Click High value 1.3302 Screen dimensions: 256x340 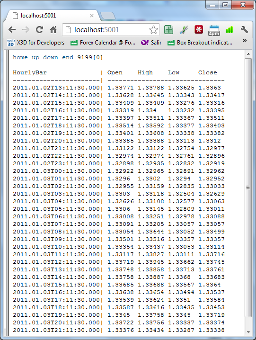coord(149,179)
